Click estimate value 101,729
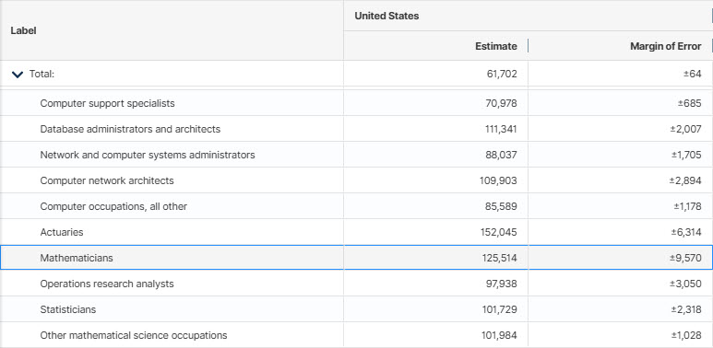This screenshot has width=713, height=348. click(500, 309)
